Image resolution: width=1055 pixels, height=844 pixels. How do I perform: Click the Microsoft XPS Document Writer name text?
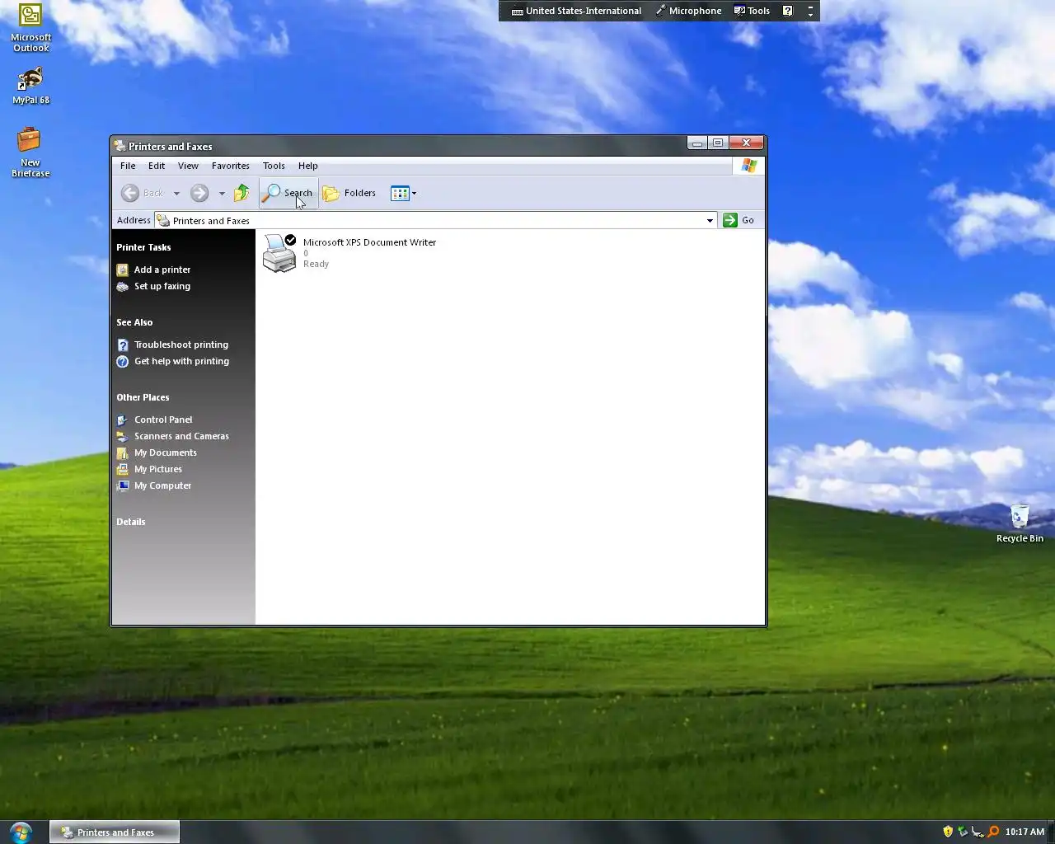pos(369,242)
